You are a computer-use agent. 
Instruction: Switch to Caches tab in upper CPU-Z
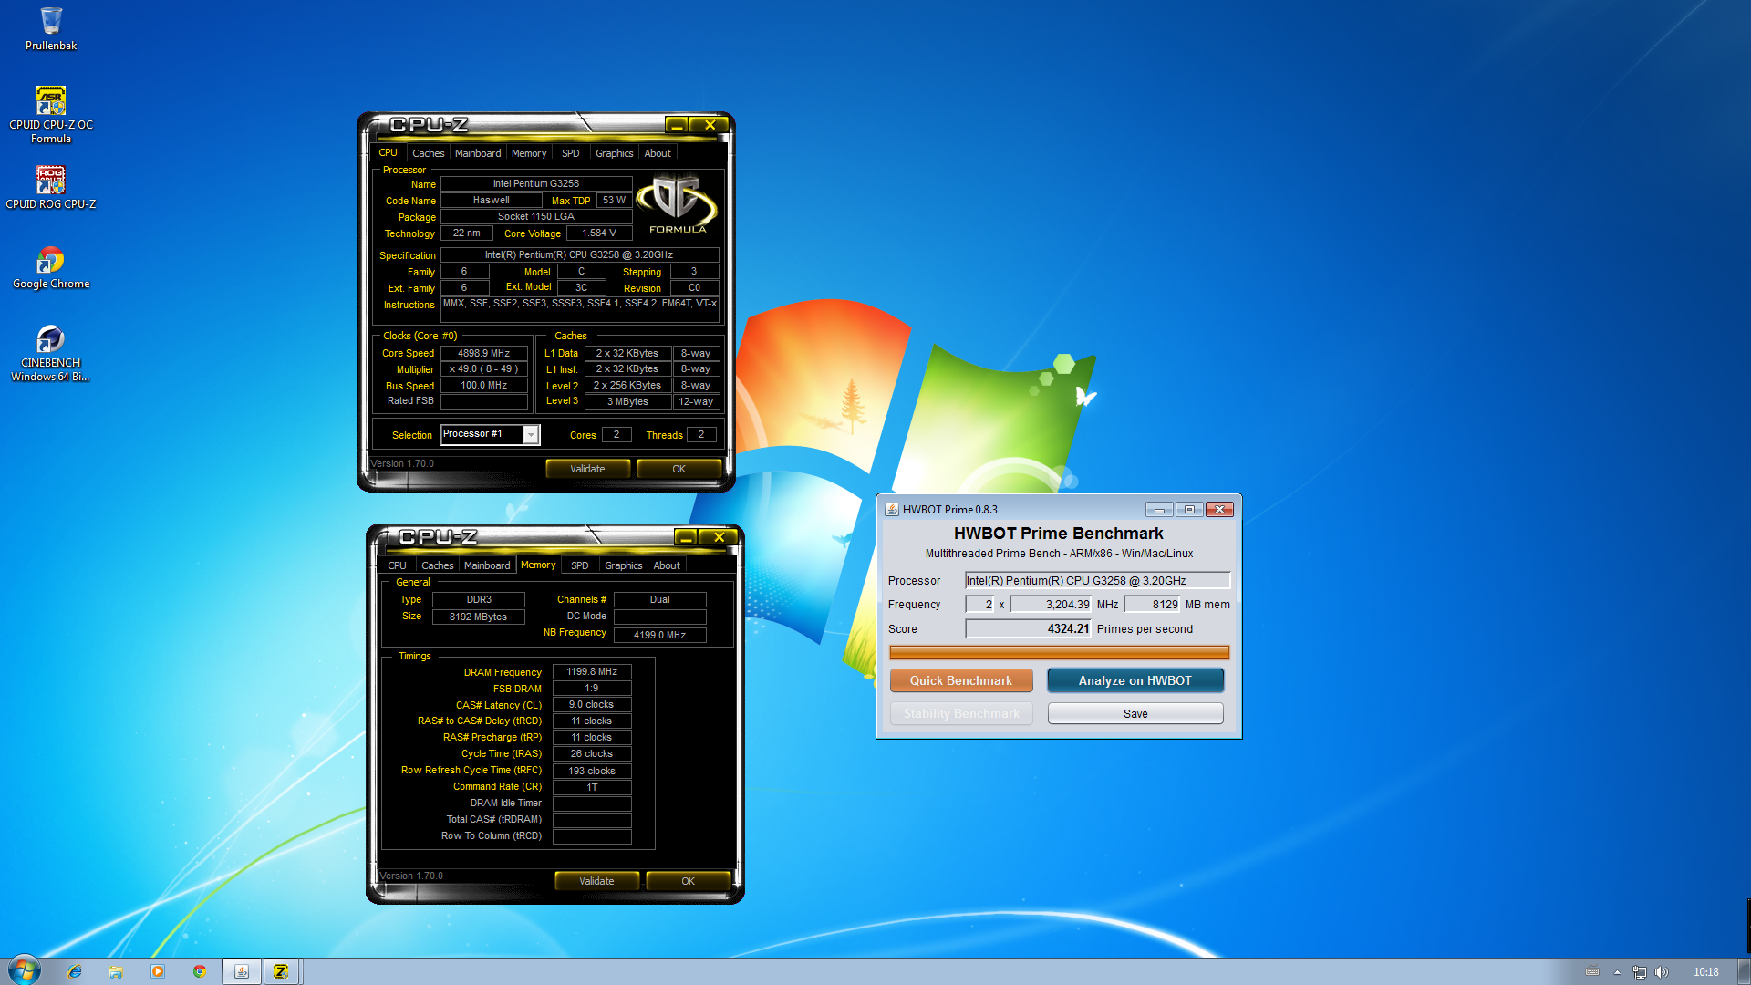(x=428, y=153)
